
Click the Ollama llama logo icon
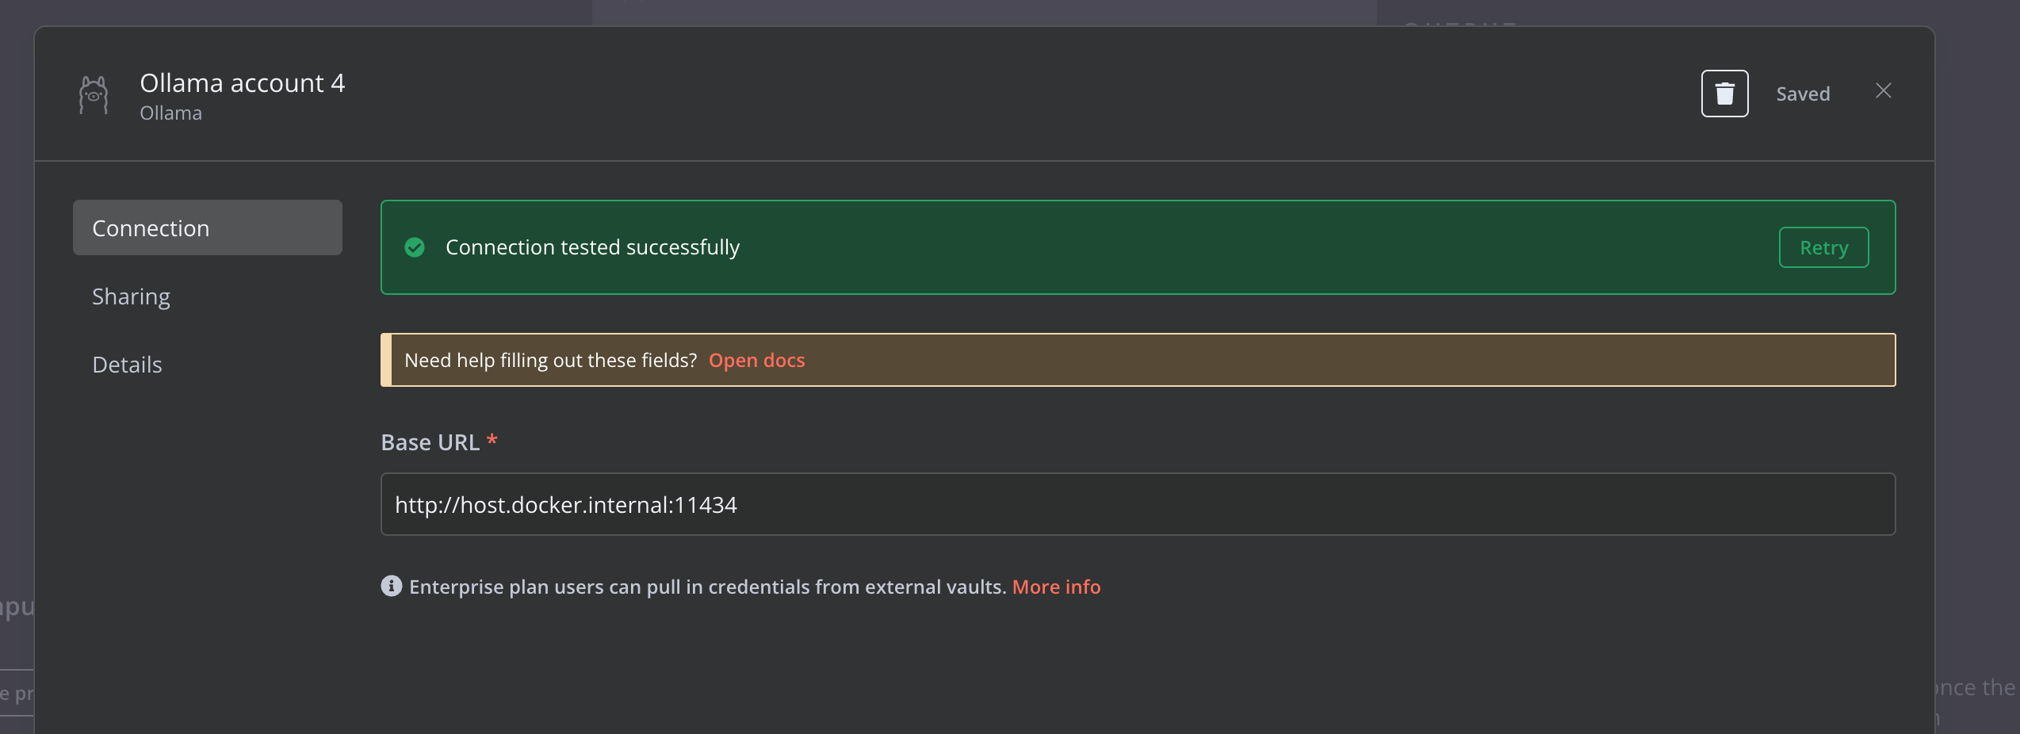click(x=94, y=94)
